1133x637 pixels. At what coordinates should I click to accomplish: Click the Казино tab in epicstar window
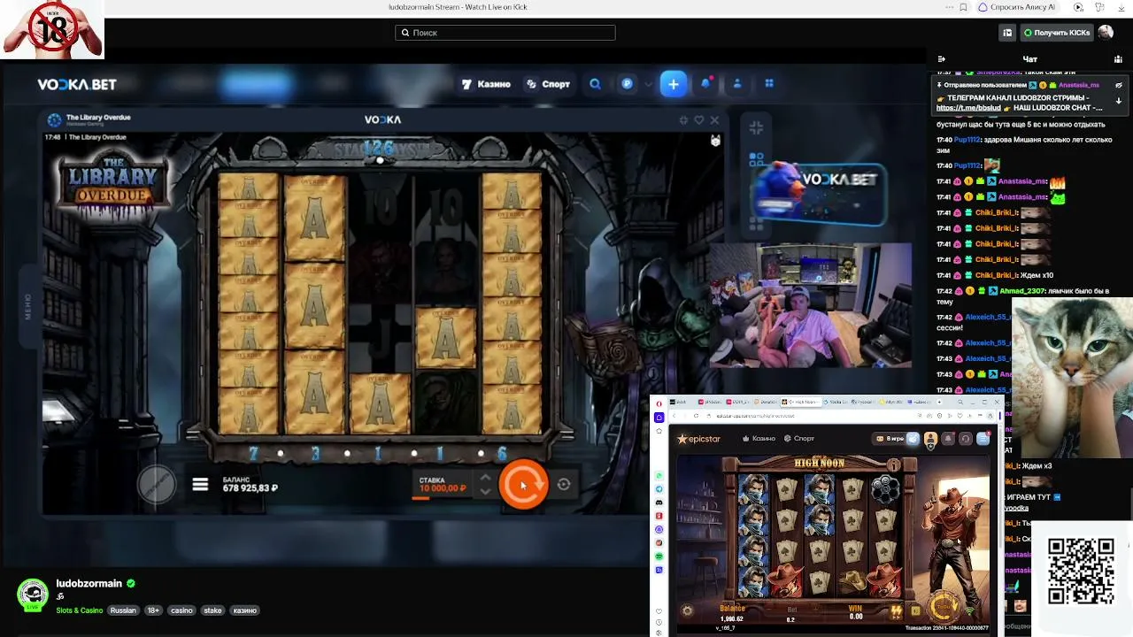coord(759,439)
